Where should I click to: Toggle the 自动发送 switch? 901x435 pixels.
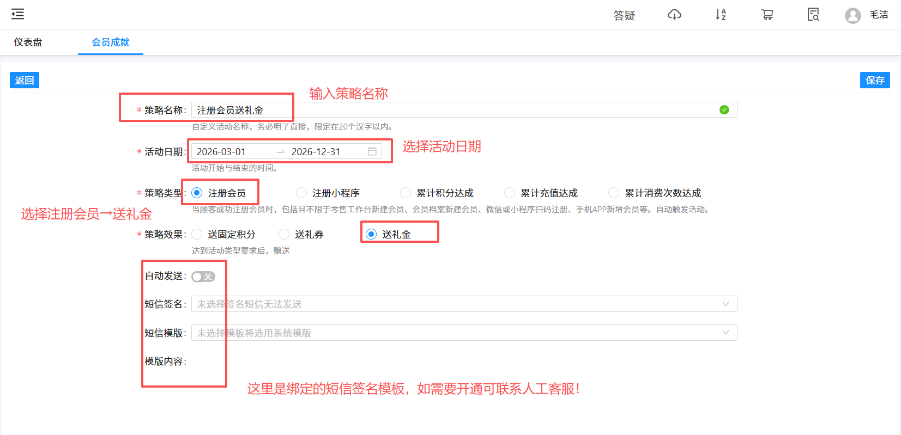click(x=203, y=277)
